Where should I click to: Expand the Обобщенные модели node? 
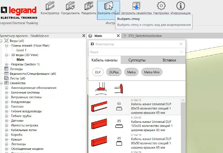[x=7, y=149]
